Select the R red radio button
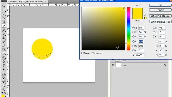This screenshot has height=97, width=172. click(134, 41)
